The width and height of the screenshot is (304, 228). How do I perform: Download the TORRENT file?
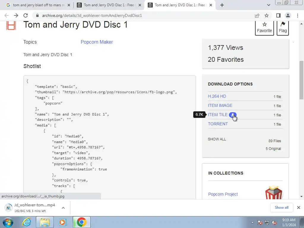[x=218, y=124]
